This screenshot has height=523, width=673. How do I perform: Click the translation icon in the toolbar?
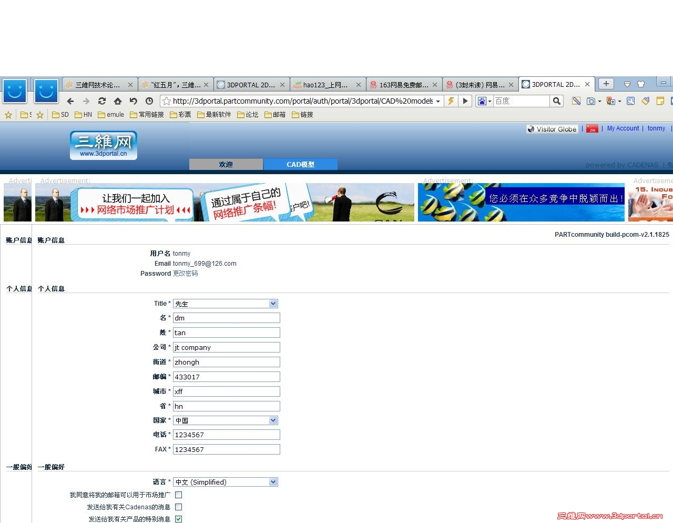610,101
